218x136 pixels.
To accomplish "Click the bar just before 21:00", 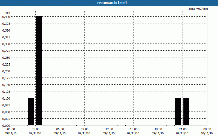I will coord(178,112).
